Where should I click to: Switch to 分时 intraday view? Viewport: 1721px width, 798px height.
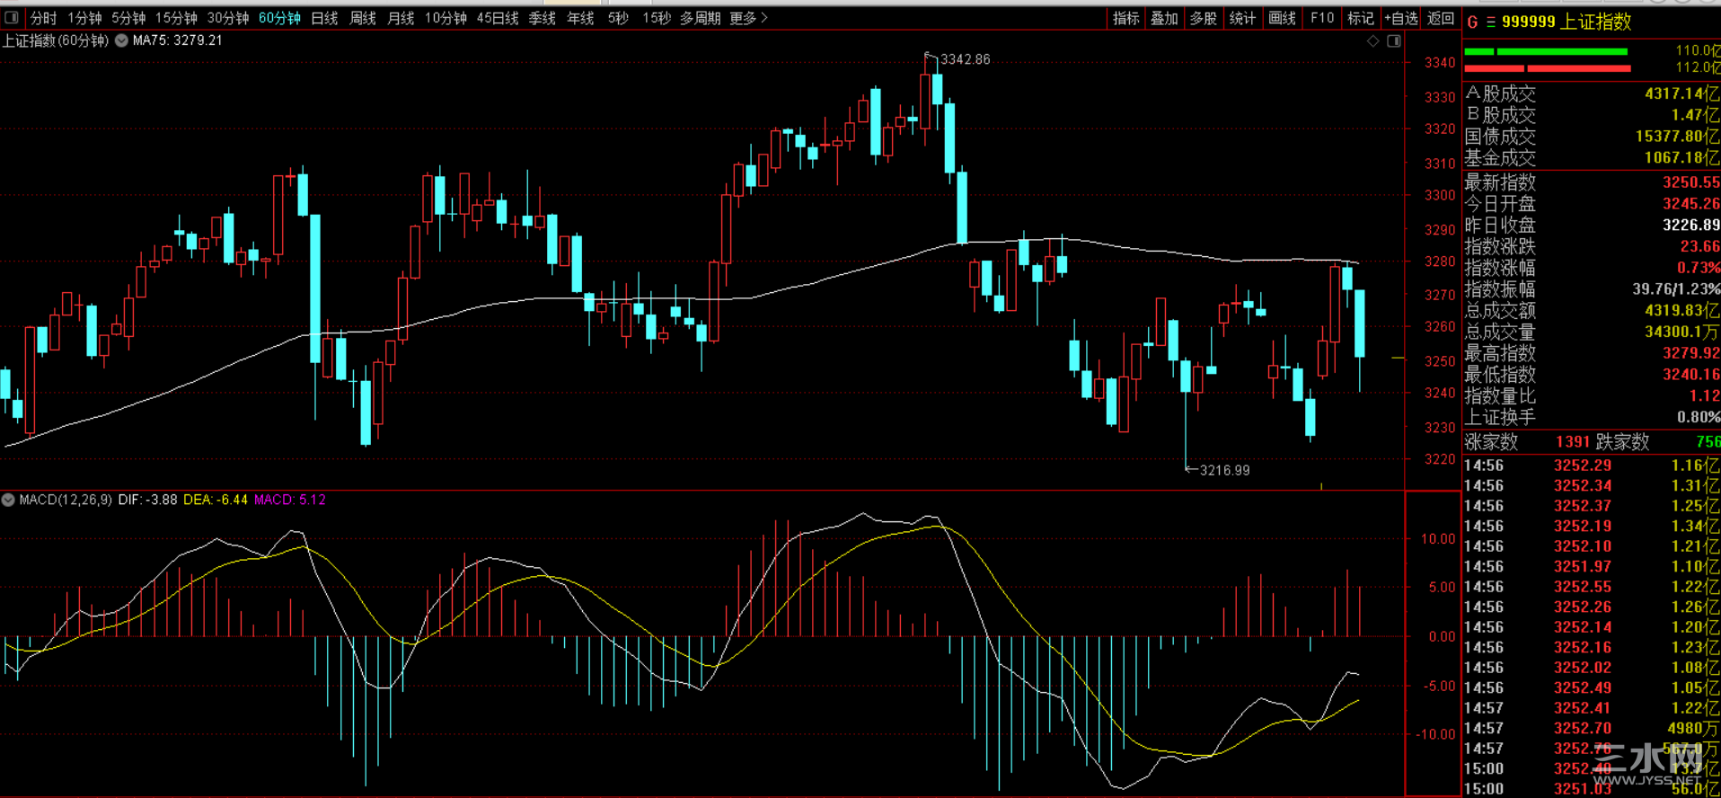pyautogui.click(x=43, y=18)
